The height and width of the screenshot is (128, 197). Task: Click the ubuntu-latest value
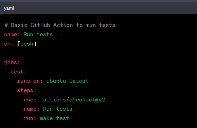[68, 81]
